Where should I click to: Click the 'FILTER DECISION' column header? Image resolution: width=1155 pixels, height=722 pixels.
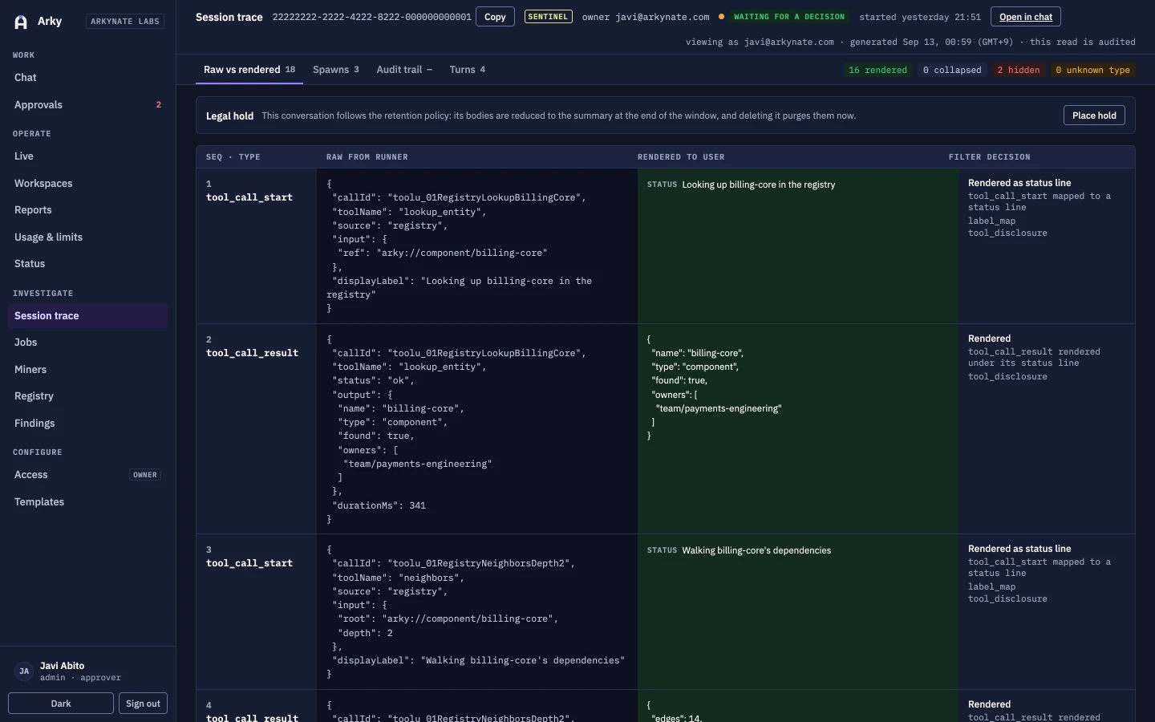coord(990,157)
